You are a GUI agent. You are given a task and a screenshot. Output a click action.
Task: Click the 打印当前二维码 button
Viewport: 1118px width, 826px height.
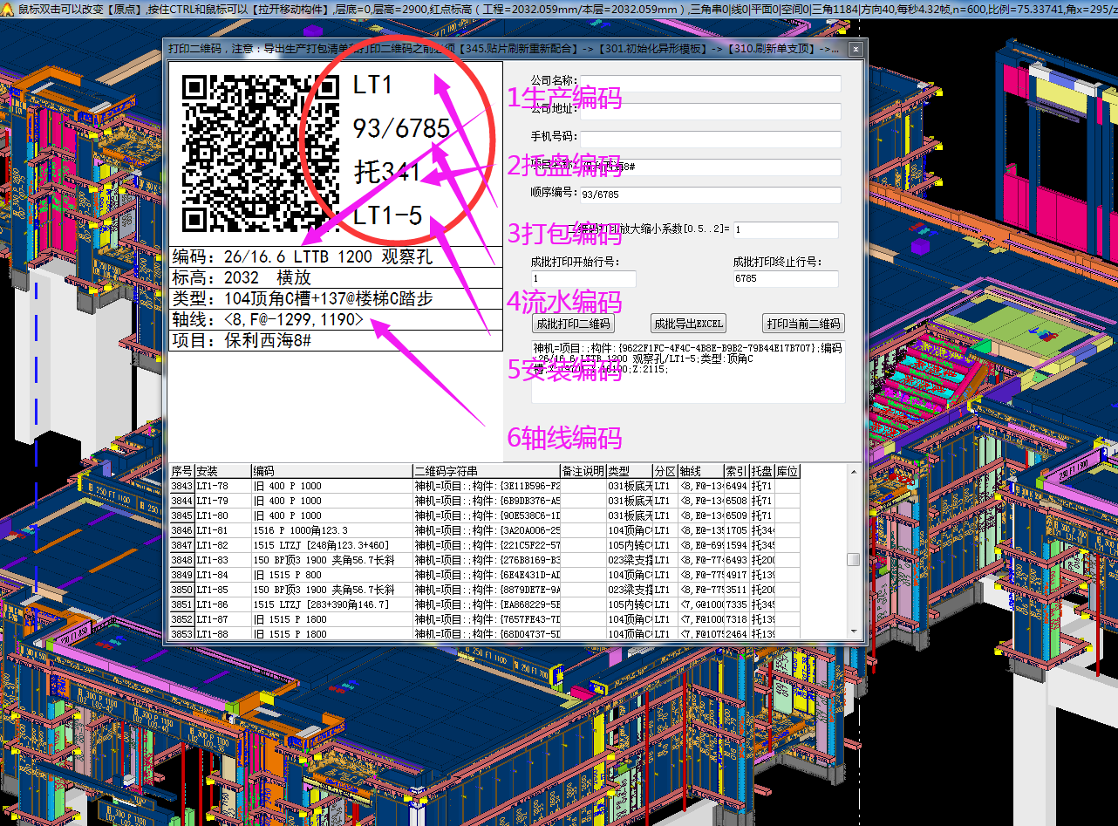pos(803,324)
